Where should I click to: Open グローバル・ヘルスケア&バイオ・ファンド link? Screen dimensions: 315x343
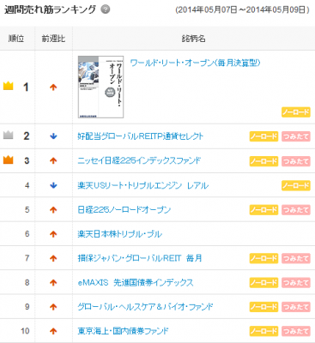tap(145, 307)
